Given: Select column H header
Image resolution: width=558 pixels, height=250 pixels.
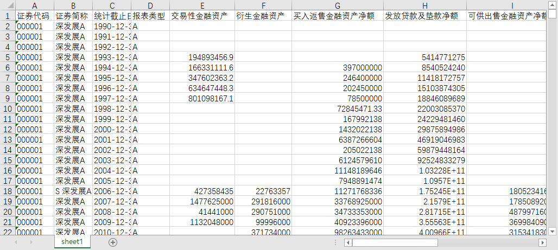Looking at the screenshot, I should [425, 5].
